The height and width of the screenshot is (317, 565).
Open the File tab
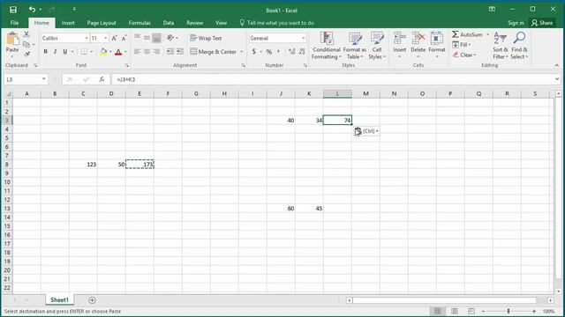point(14,23)
